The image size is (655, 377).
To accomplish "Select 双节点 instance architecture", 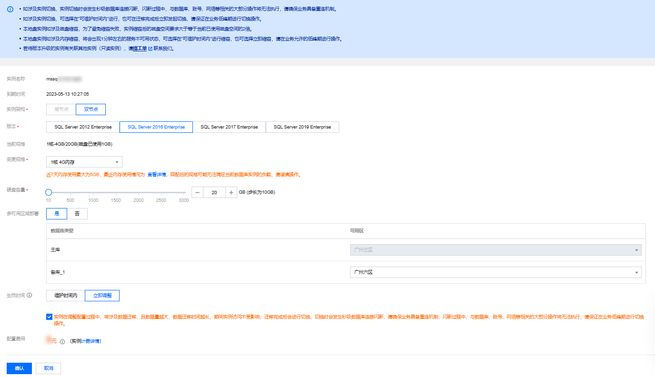I will (x=91, y=109).
